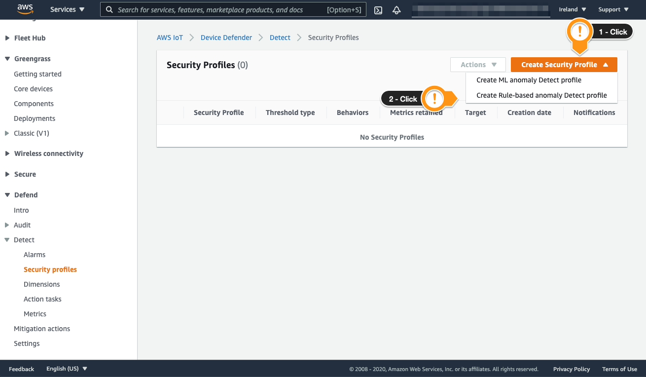Open the Ireland region selector

pyautogui.click(x=573, y=9)
